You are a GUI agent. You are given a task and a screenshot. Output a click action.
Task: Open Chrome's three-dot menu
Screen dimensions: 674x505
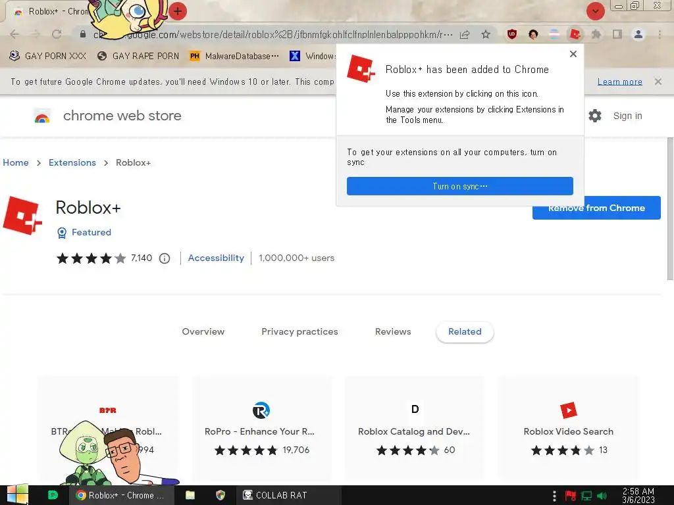coord(660,34)
